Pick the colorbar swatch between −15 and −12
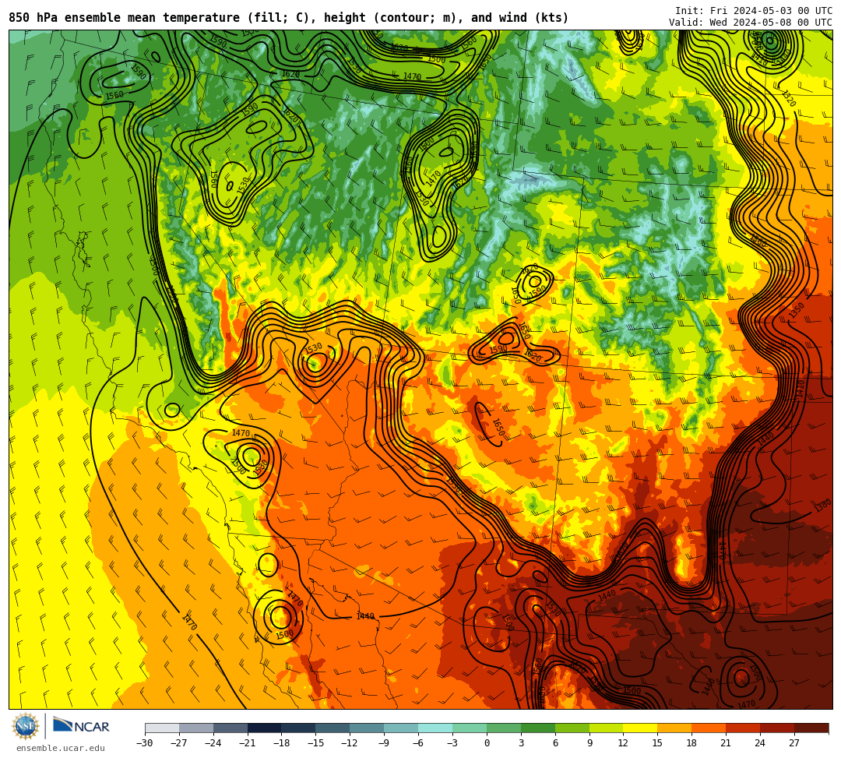841x758 pixels. [x=333, y=728]
